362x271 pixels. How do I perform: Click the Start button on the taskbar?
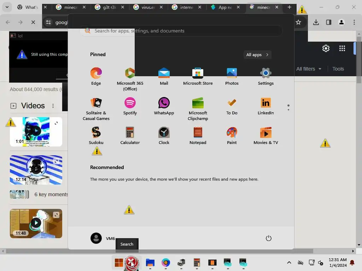(x=119, y=263)
